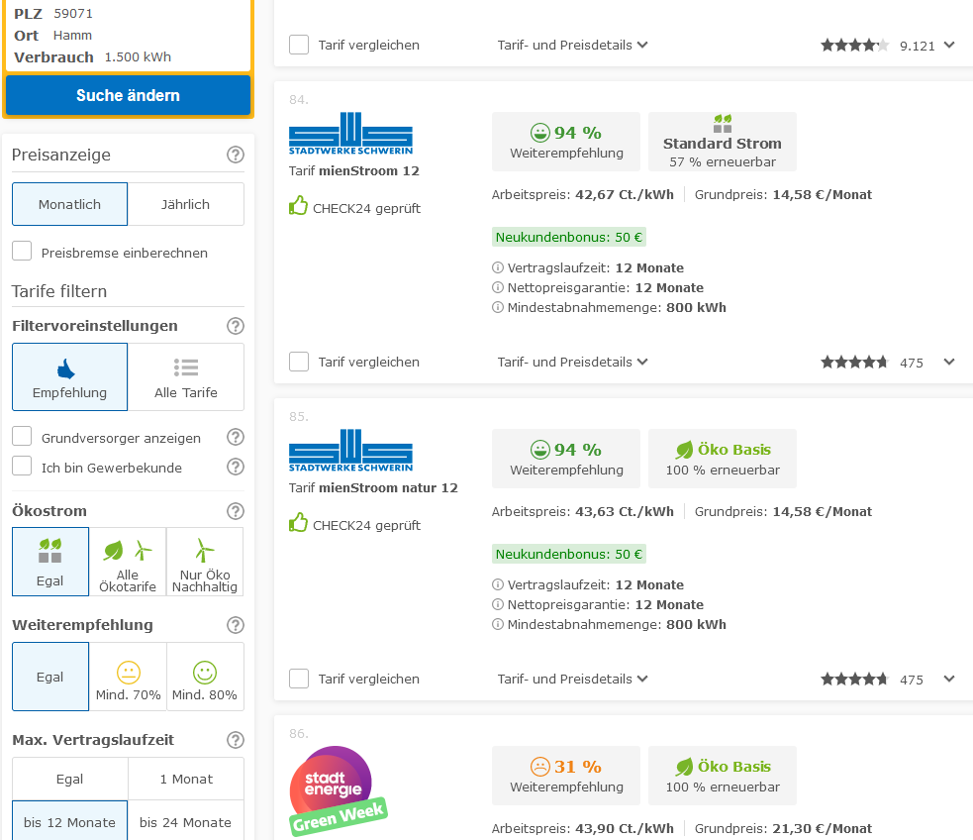The image size is (973, 840).
Task: Click the Grundversorger anzeigen help icon
Action: pos(236,437)
